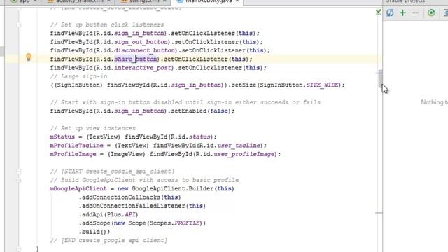The height and width of the screenshot is (252, 448).
Task: Click the green check inspection status icon
Action: [x=379, y=12]
